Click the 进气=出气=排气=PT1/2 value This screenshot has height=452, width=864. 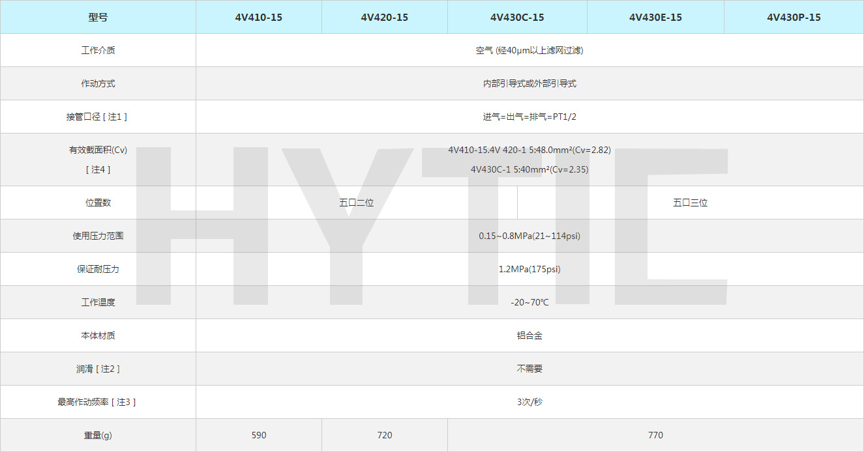coord(529,117)
